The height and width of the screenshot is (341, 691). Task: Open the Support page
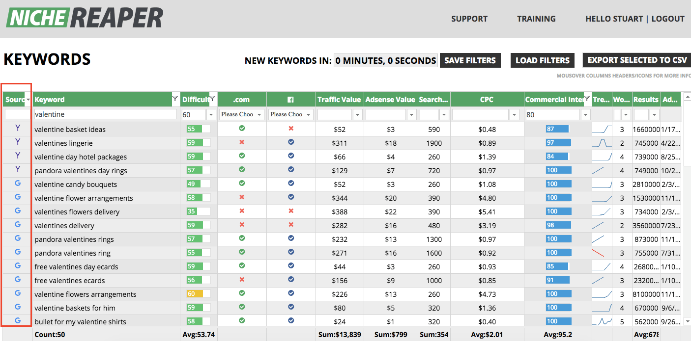pyautogui.click(x=469, y=19)
